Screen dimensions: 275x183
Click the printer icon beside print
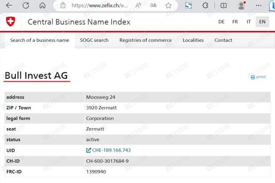tap(253, 77)
